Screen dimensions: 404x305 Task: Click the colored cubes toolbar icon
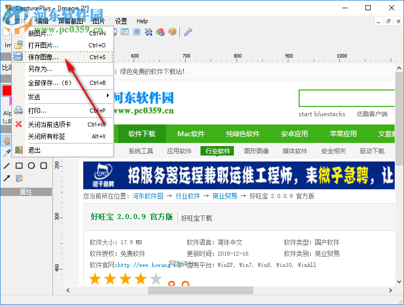(x=160, y=32)
